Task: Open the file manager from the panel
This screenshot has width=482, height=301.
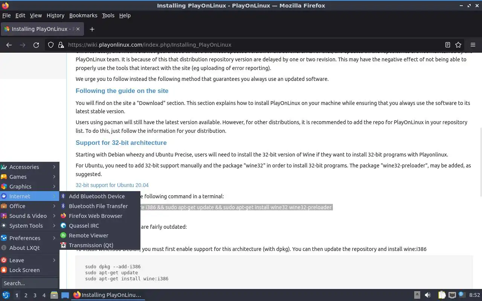Action: click(x=54, y=295)
